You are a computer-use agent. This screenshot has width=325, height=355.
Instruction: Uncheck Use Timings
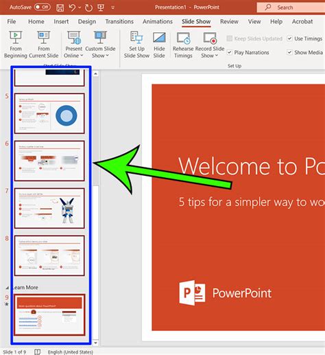coord(289,38)
